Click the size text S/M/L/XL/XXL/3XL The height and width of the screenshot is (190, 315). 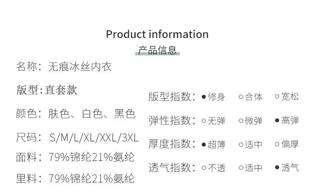(94, 138)
